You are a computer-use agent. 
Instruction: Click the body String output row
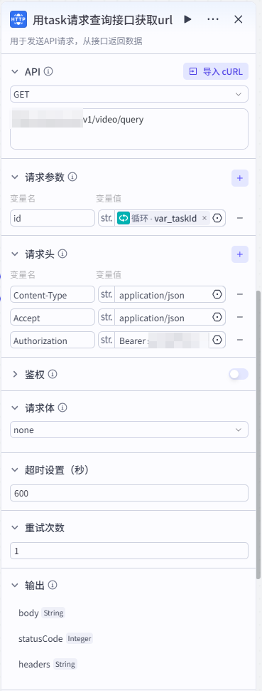42,613
